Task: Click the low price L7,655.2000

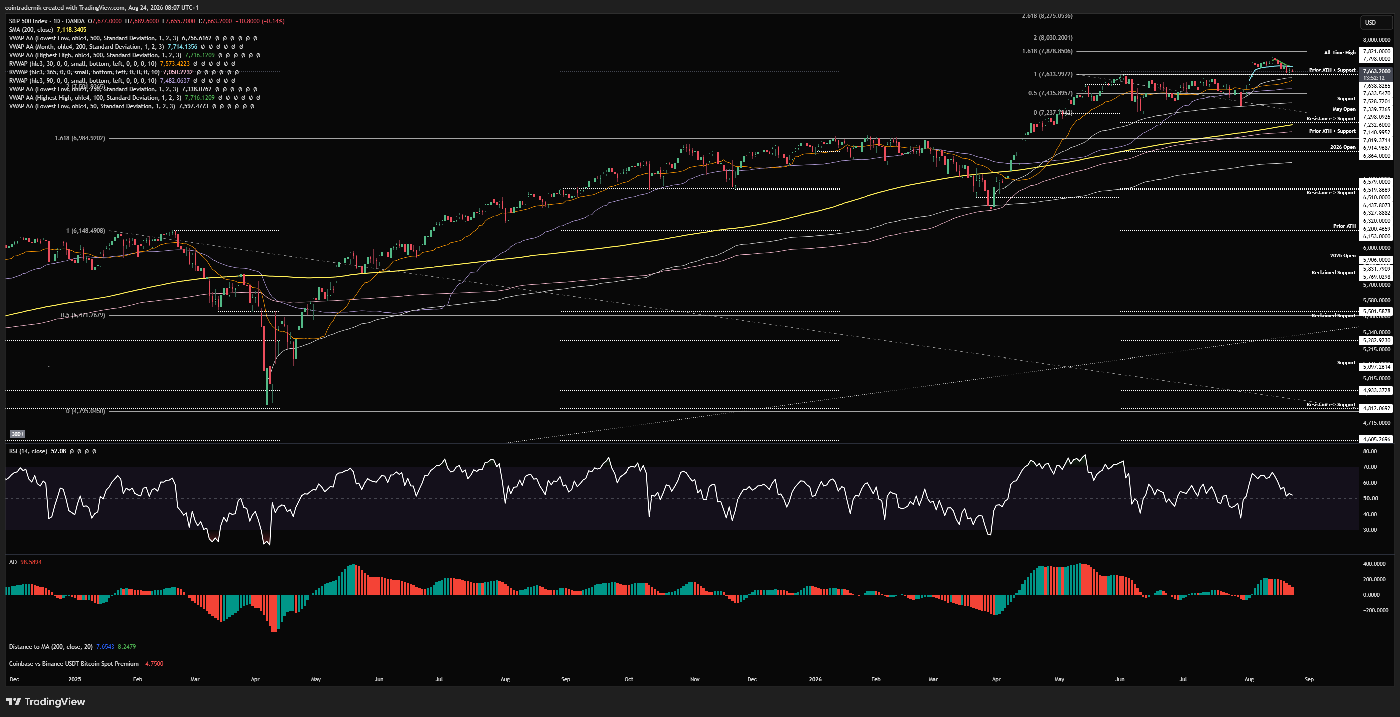Action: [178, 21]
